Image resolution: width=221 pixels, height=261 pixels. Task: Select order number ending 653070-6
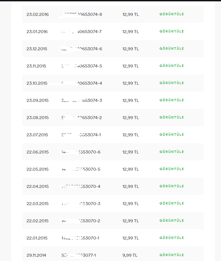pos(81,152)
